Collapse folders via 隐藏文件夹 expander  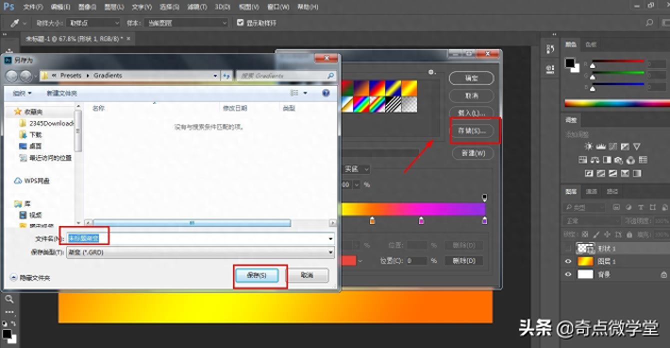[13, 277]
